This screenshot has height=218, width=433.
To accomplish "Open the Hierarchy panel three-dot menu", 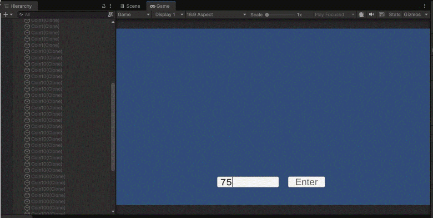I will (110, 6).
